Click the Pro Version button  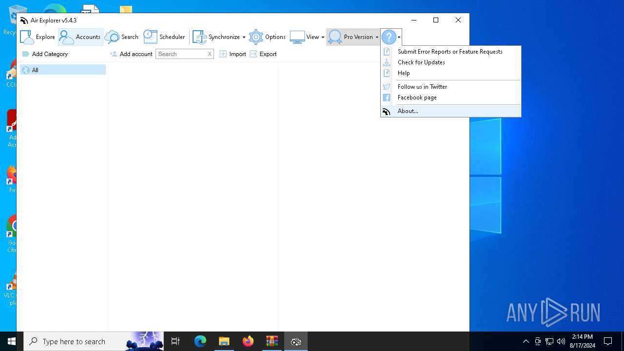click(x=351, y=37)
